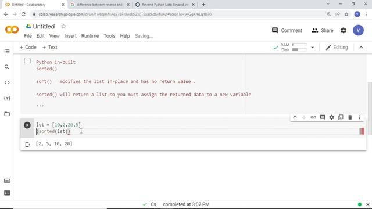This screenshot has height=209, width=372.
Task: Click the RAM usage bar
Action: (x=299, y=45)
